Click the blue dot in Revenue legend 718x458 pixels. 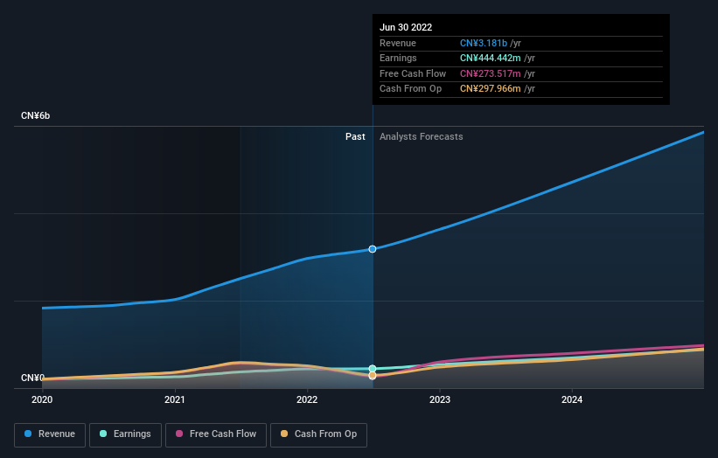28,434
